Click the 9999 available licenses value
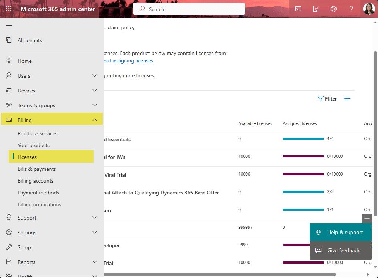378x278 pixels. pos(243,244)
